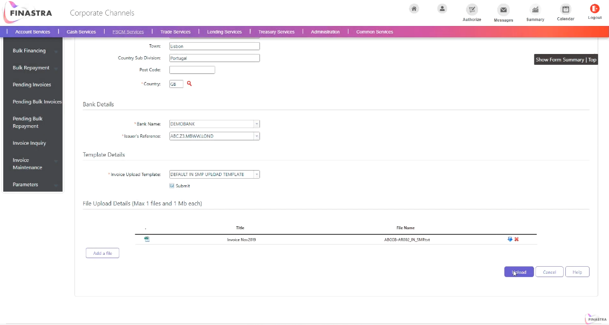Open the Administration menu
Screen dimensions: 609x325
tap(325, 32)
